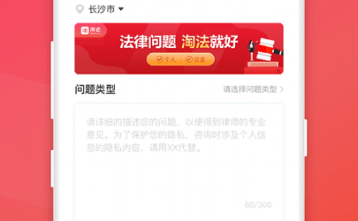Viewport: 358px width, 221px height.
Task: Select the 长沙市 city label
Action: click(102, 9)
